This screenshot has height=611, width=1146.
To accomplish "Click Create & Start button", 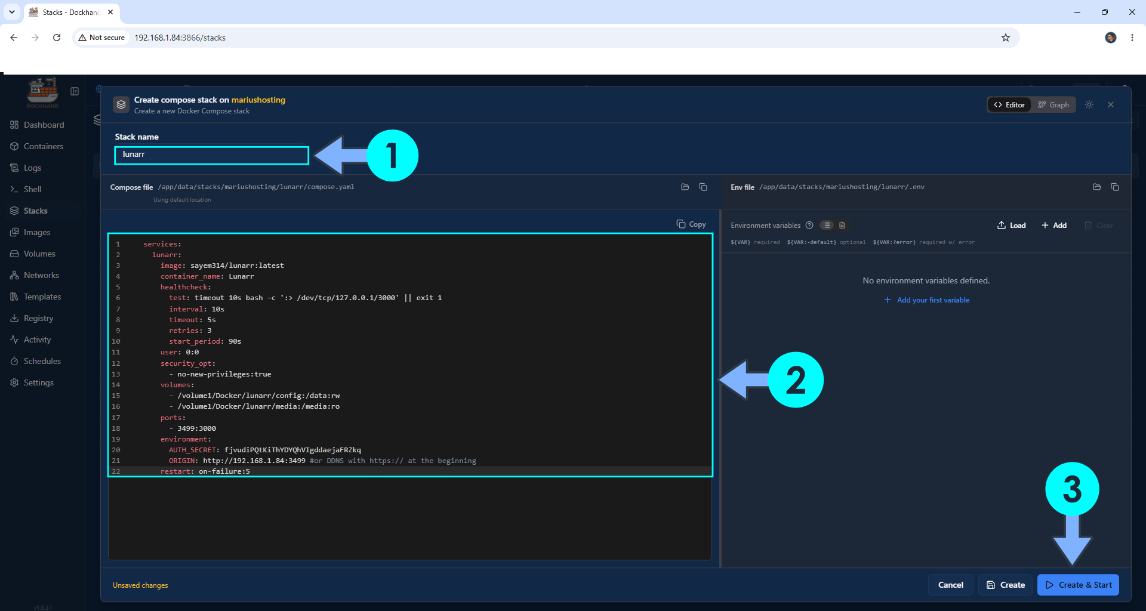I will coord(1079,585).
